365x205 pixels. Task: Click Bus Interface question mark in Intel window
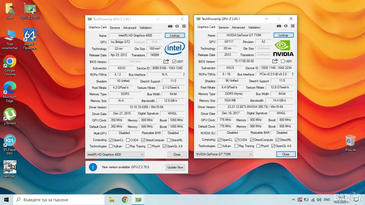[x=184, y=75]
